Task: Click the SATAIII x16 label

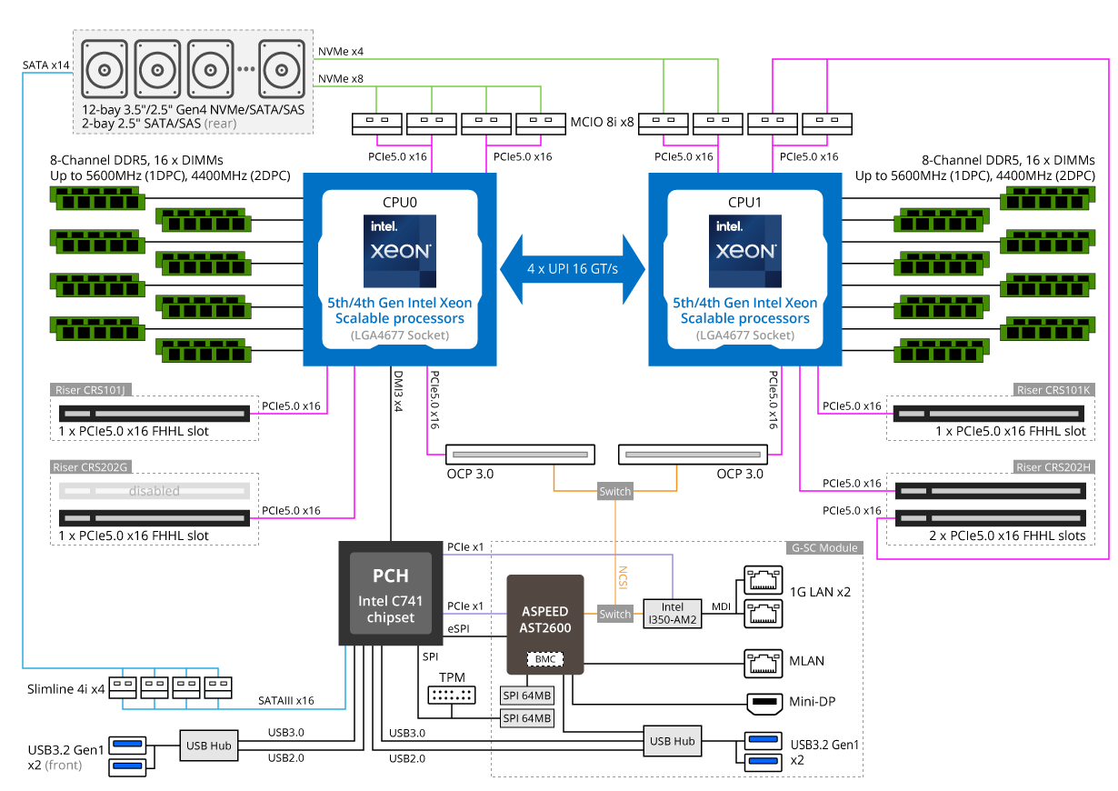Action: click(284, 701)
